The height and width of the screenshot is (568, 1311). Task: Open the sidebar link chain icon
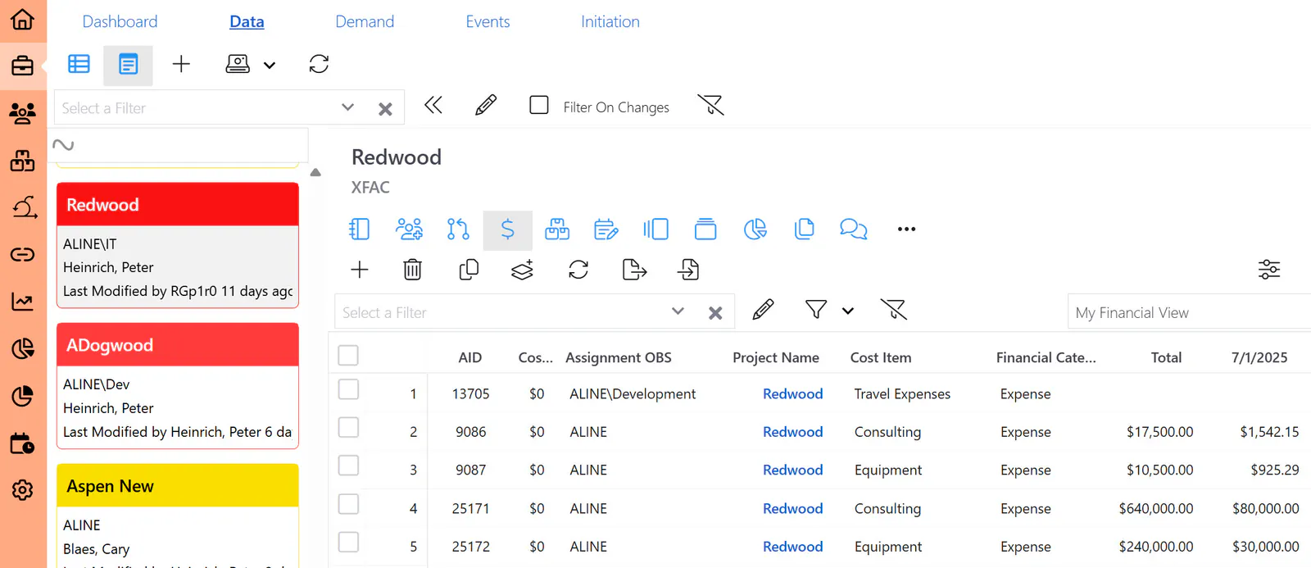(23, 254)
